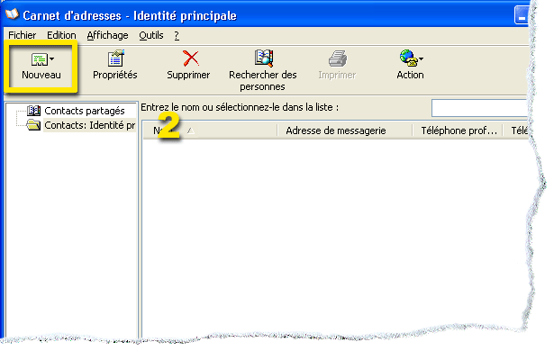This screenshot has height=351, width=554.
Task: Open the Affichage menu
Action: point(107,35)
